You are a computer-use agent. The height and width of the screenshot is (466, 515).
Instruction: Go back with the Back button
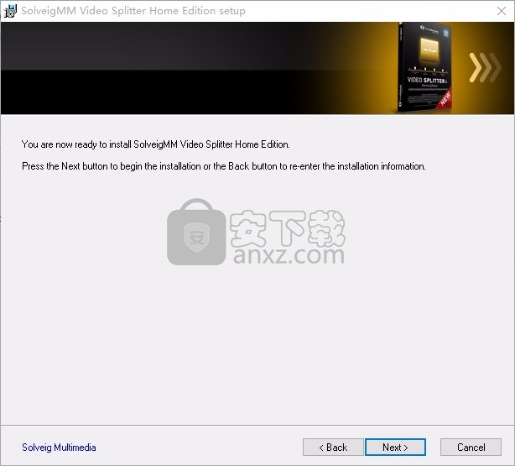[x=333, y=447]
